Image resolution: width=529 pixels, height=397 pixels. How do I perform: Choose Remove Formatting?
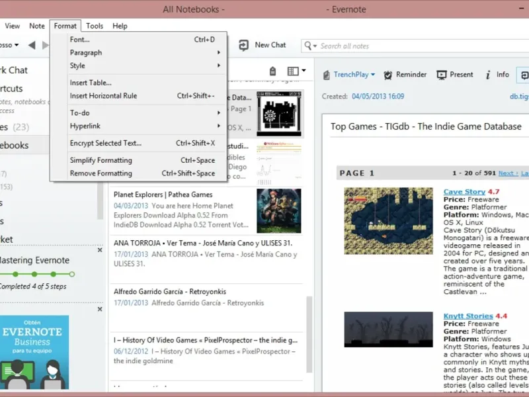138,173
